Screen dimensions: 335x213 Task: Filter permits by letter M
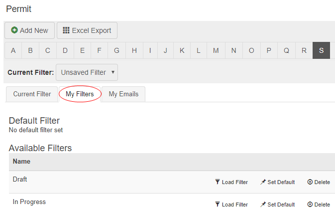click(216, 50)
